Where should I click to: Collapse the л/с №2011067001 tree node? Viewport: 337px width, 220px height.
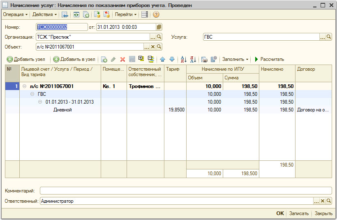(25, 86)
